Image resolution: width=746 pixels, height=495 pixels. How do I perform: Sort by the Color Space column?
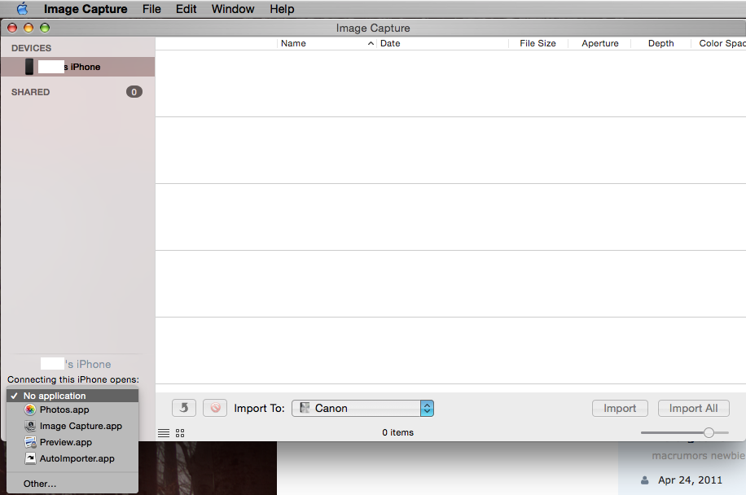[719, 43]
